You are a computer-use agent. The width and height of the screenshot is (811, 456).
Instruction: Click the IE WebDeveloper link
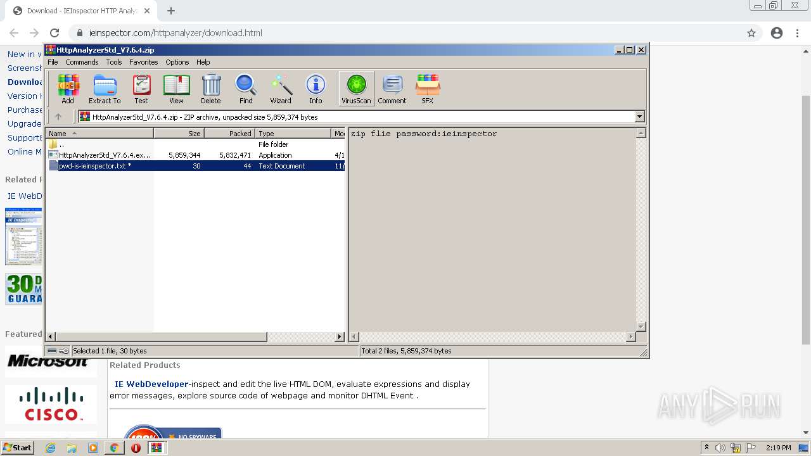[x=151, y=384]
